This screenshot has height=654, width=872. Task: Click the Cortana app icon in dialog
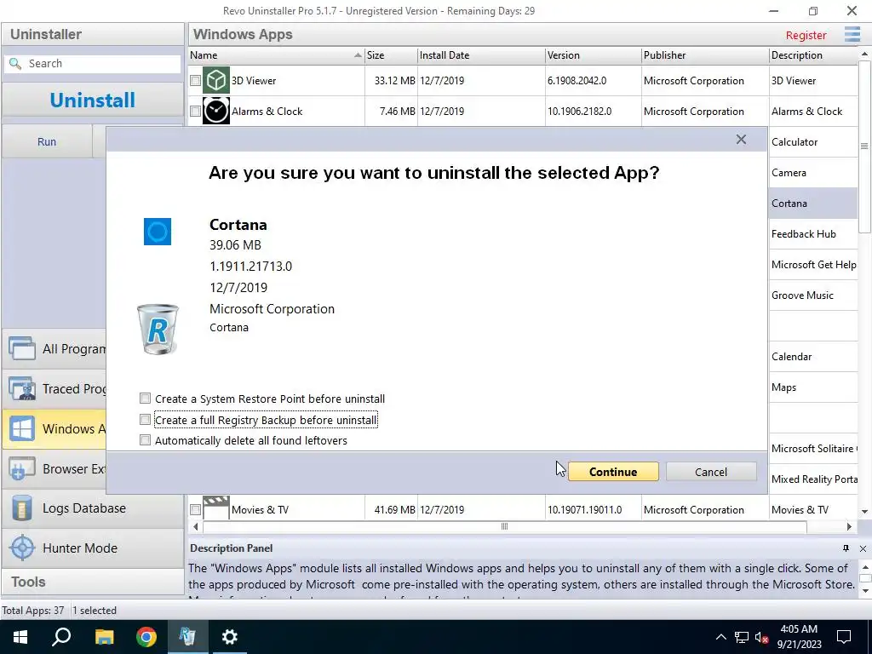click(158, 232)
